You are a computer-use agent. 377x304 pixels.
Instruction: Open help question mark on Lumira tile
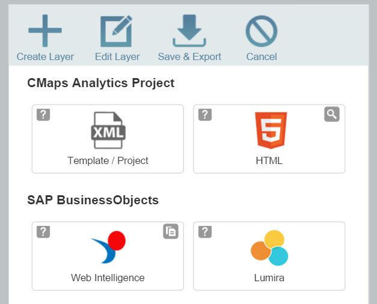pos(205,232)
